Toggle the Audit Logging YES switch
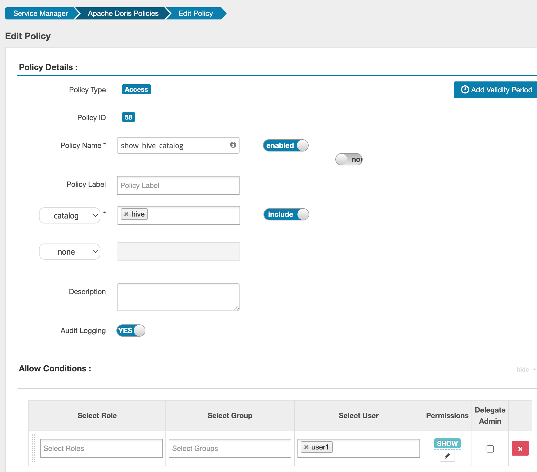This screenshot has height=472, width=537. click(x=131, y=331)
